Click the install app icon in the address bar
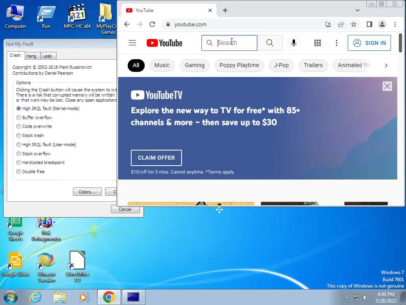This screenshot has width=406, height=305. pos(328,24)
